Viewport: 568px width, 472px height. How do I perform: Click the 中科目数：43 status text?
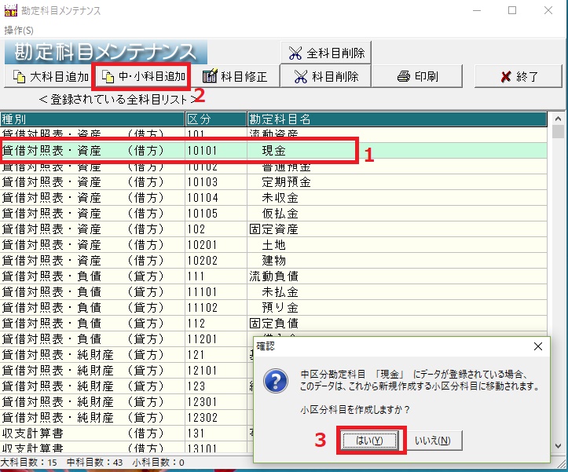pos(94,463)
